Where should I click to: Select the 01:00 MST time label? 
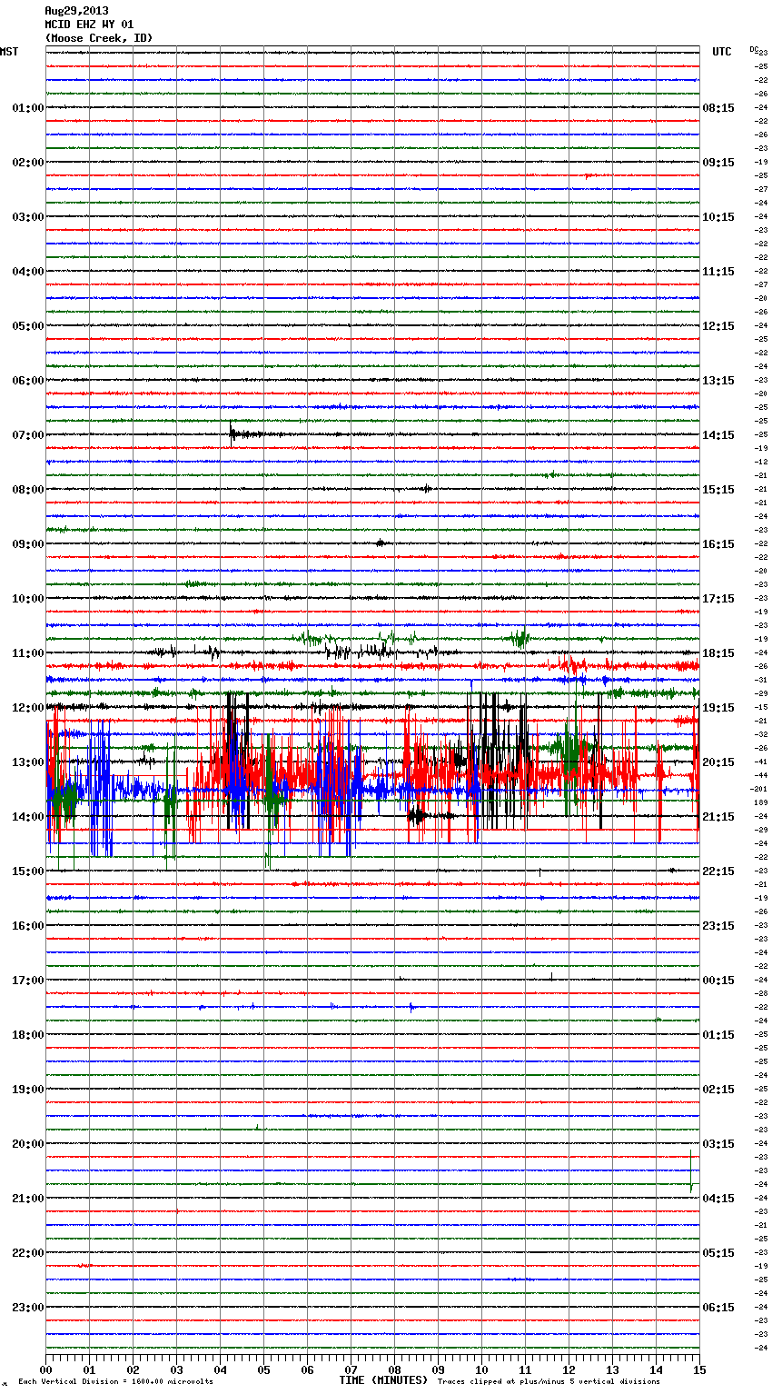tap(28, 108)
